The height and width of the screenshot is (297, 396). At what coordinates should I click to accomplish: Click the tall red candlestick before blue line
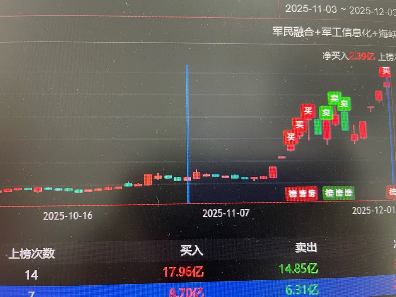[148, 179]
